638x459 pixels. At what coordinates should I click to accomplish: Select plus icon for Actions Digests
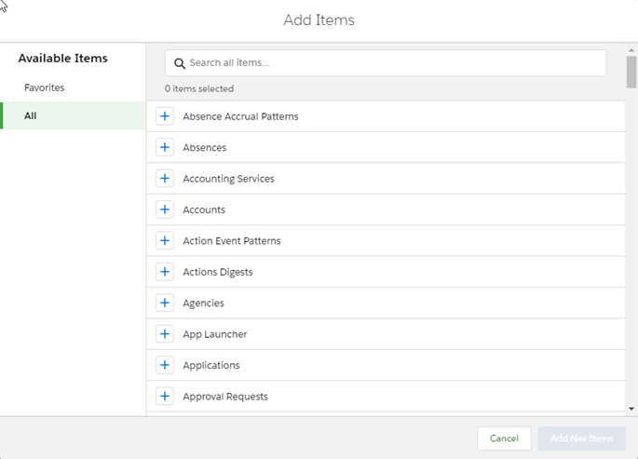(165, 272)
